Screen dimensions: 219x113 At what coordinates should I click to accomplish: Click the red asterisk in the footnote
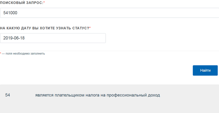1,53
